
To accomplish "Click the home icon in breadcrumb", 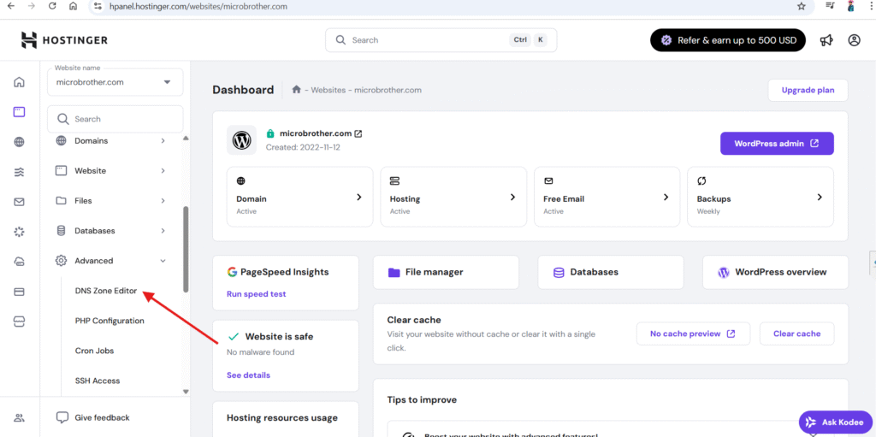I will tap(296, 90).
